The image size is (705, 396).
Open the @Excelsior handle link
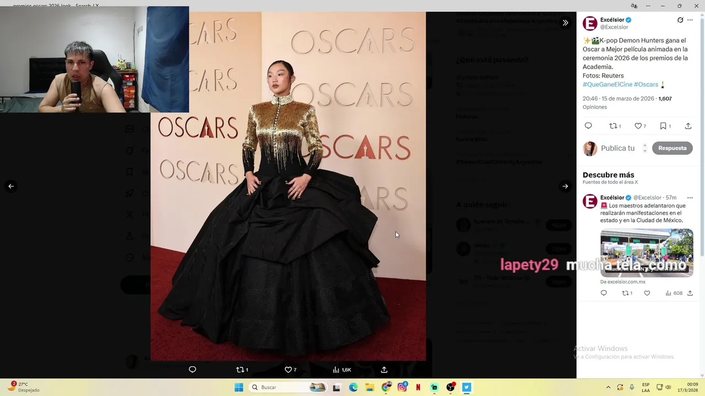(x=614, y=27)
